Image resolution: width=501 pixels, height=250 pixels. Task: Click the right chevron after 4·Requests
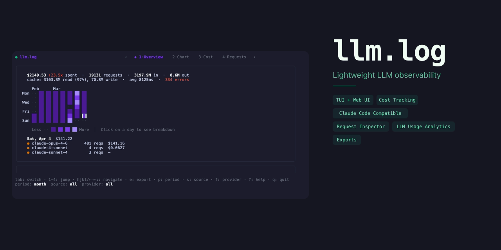click(255, 57)
